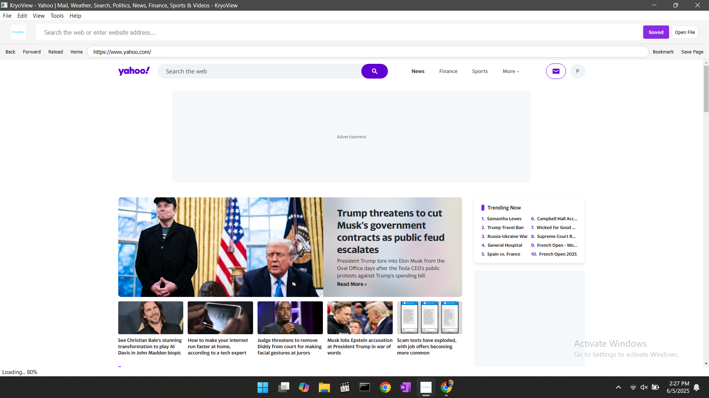Launch Copilot from the taskbar
The height and width of the screenshot is (398, 709).
coord(304,387)
